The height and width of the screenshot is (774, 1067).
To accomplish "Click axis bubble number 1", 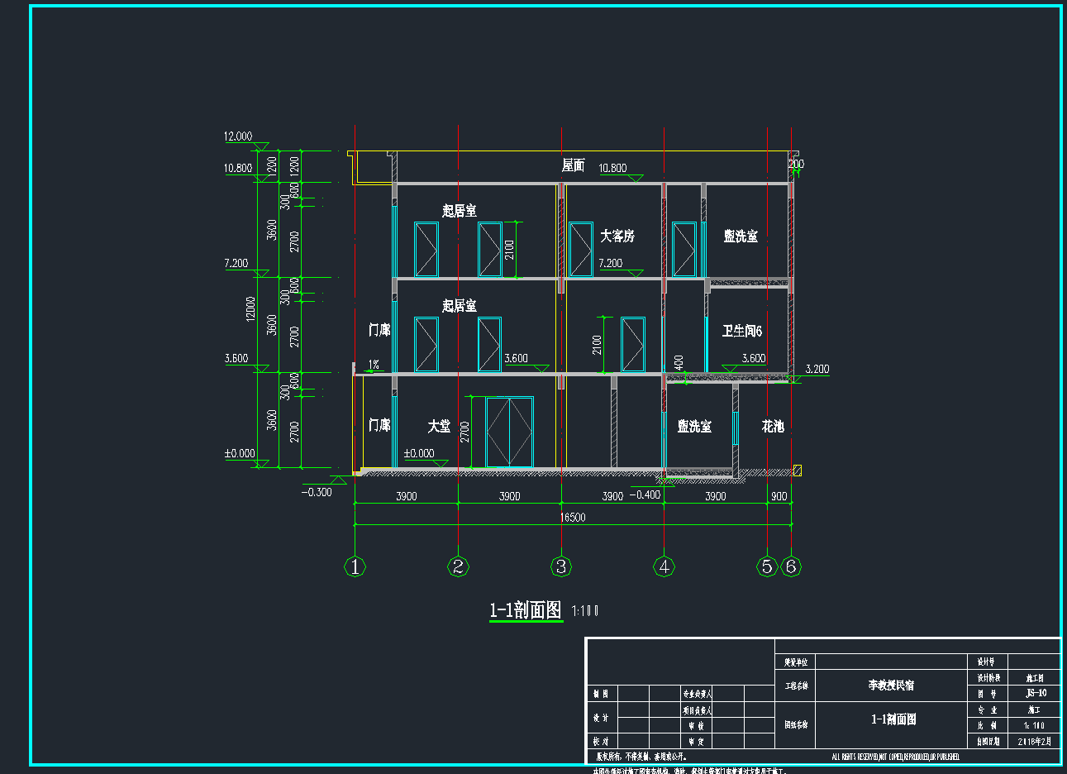I will tap(355, 566).
